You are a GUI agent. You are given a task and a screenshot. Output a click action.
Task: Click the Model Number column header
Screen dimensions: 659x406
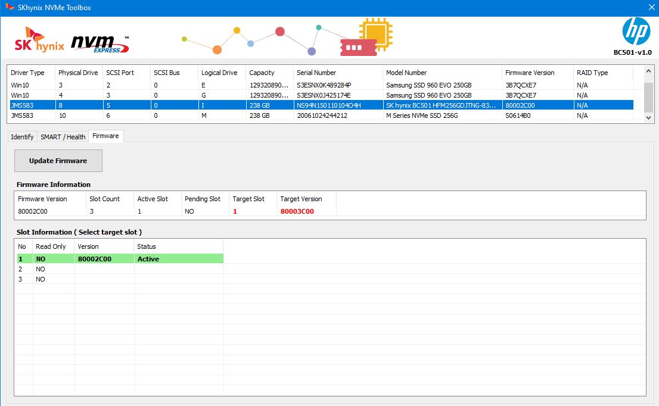442,73
